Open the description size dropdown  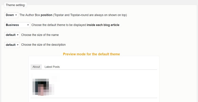(x=12, y=45)
